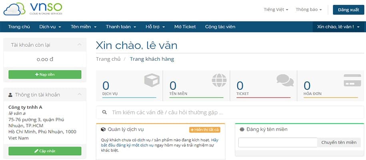Click the lê văn a account name text

[17, 113]
